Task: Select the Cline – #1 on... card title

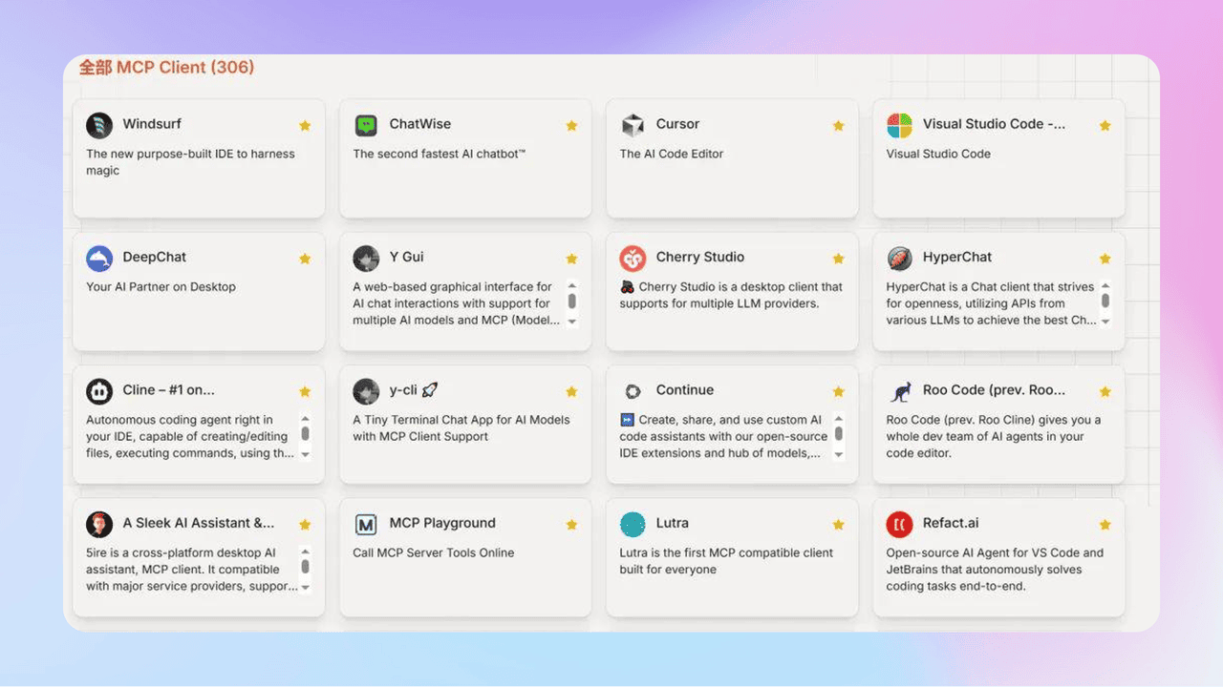Action: coord(168,390)
